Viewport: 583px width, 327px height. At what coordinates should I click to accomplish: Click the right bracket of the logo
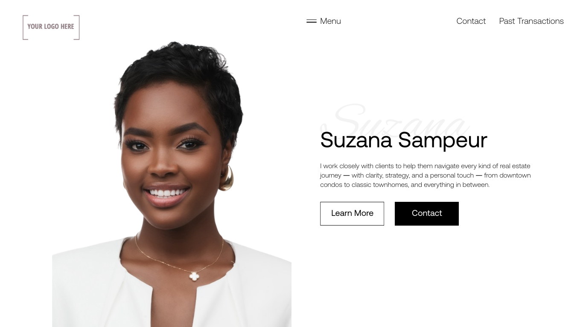77,27
